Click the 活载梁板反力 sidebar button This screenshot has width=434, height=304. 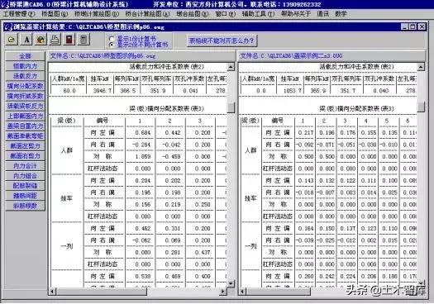[x=25, y=106]
